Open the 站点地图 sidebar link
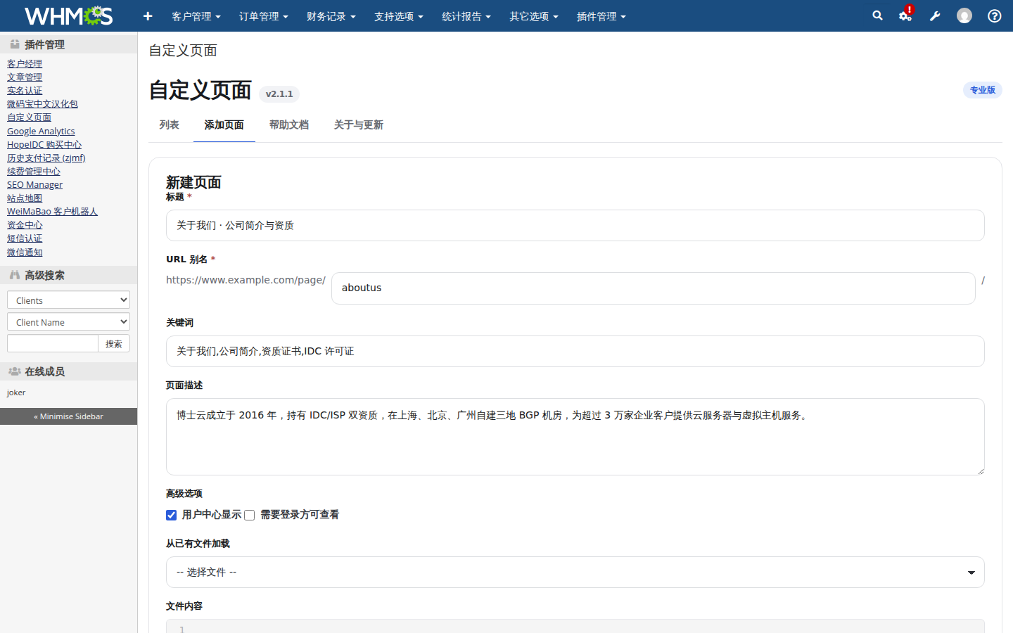The height and width of the screenshot is (633, 1013). 25,198
